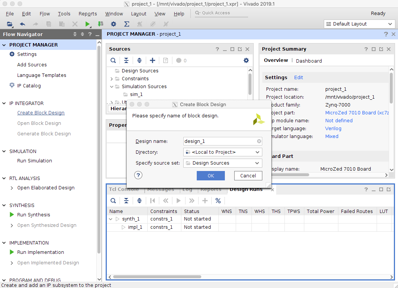Collapse all in Sources panel
398x288 pixels.
pyautogui.click(x=126, y=60)
